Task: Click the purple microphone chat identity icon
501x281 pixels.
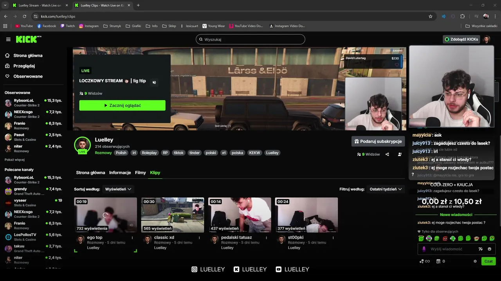Action: tap(424, 249)
